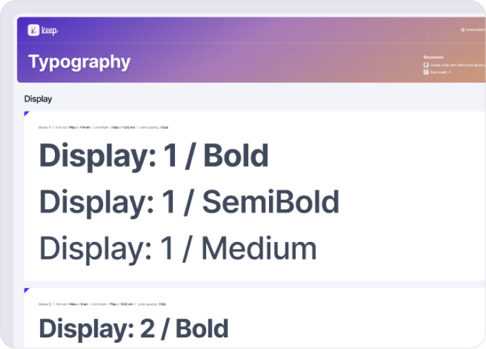486x349 pixels.
Task: Click the blue corner marker above Display 2
Action: pyautogui.click(x=26, y=291)
